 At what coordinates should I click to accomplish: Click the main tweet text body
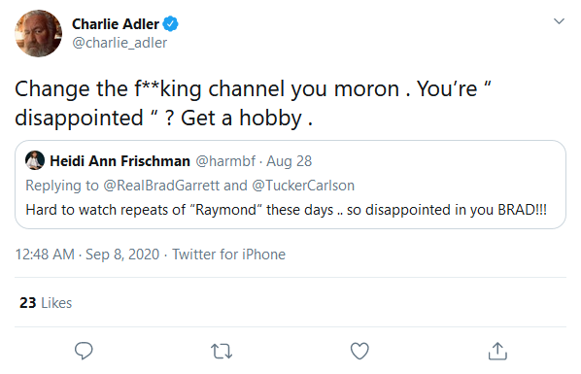coord(253,103)
